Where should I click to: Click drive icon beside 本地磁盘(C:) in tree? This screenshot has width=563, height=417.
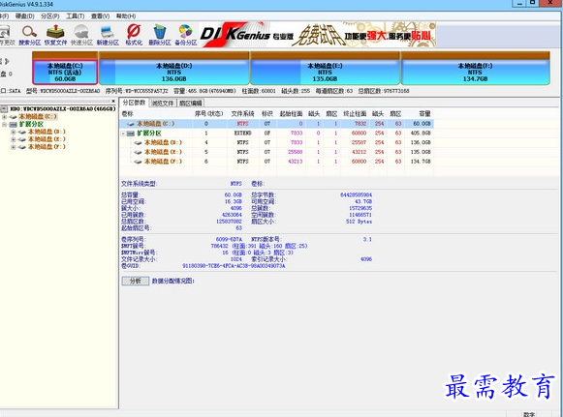pos(14,117)
